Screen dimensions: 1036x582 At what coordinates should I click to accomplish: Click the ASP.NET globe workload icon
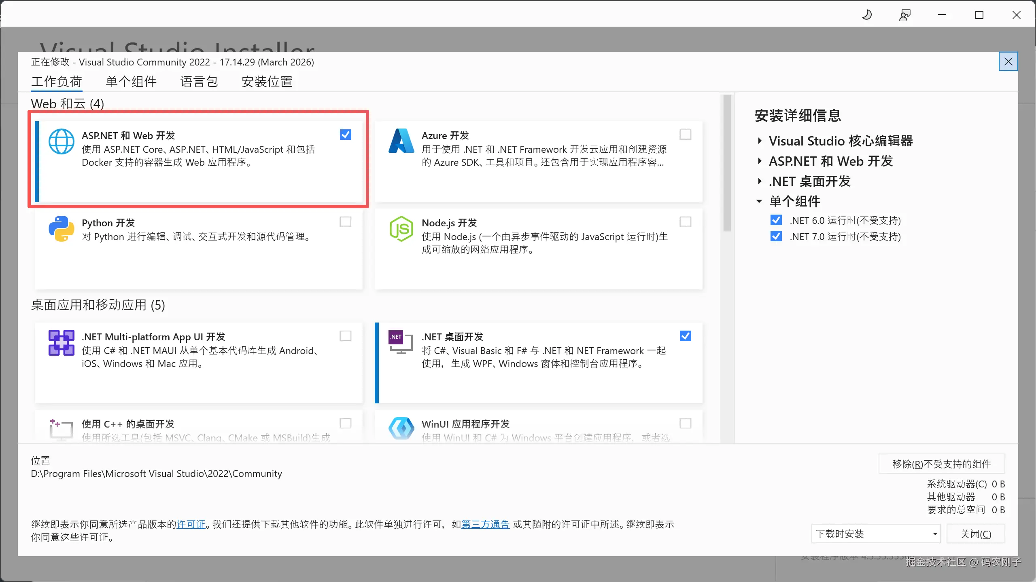tap(62, 141)
